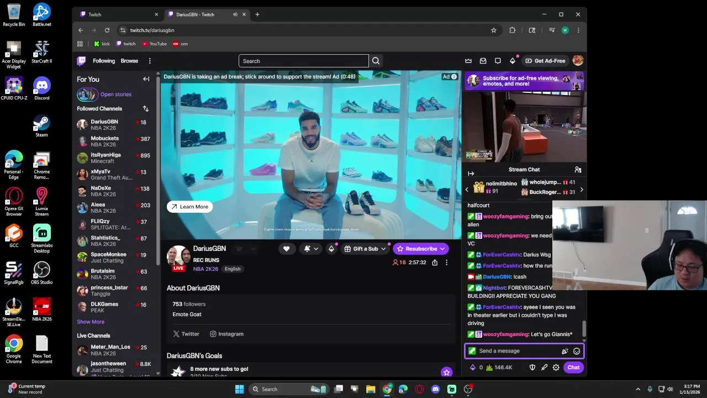The width and height of the screenshot is (707, 398).
Task: Open the chat celebration party icon
Action: coord(564,351)
